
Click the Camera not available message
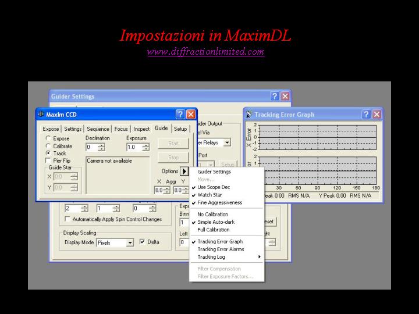click(109, 160)
